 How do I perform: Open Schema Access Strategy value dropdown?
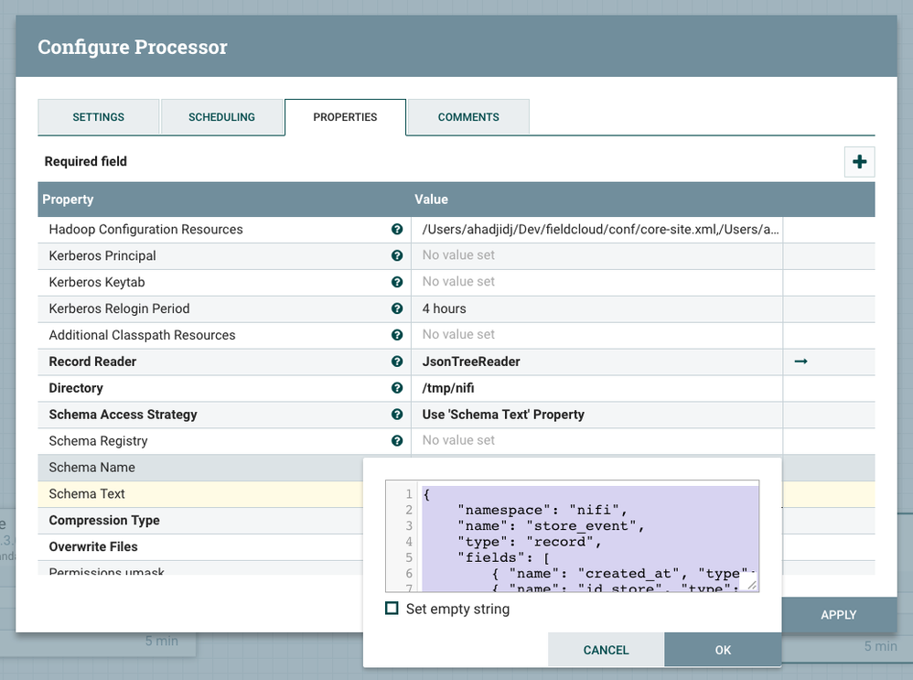pos(595,415)
